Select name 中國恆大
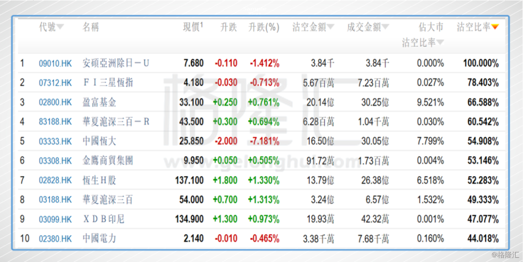The width and height of the screenshot is (523, 262). click(x=99, y=141)
